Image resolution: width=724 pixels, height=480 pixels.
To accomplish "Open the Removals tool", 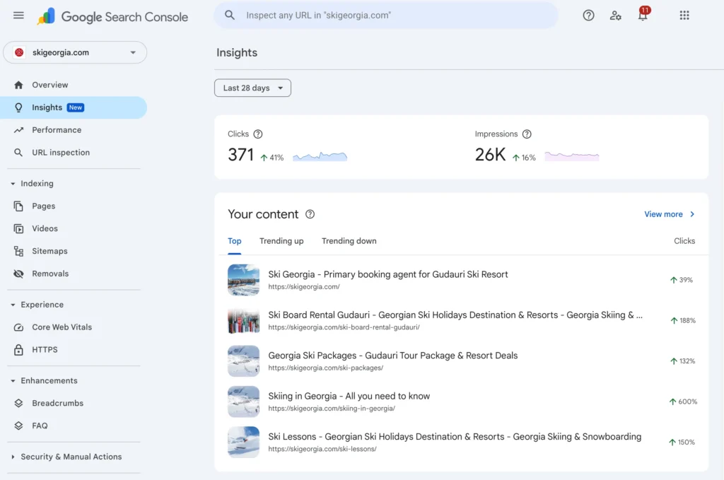I will pyautogui.click(x=49, y=274).
